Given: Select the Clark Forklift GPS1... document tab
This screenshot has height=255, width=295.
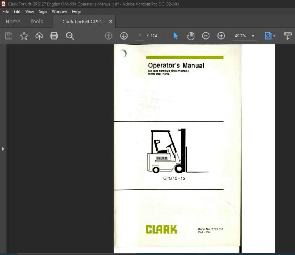Looking at the screenshot, I should [x=84, y=22].
